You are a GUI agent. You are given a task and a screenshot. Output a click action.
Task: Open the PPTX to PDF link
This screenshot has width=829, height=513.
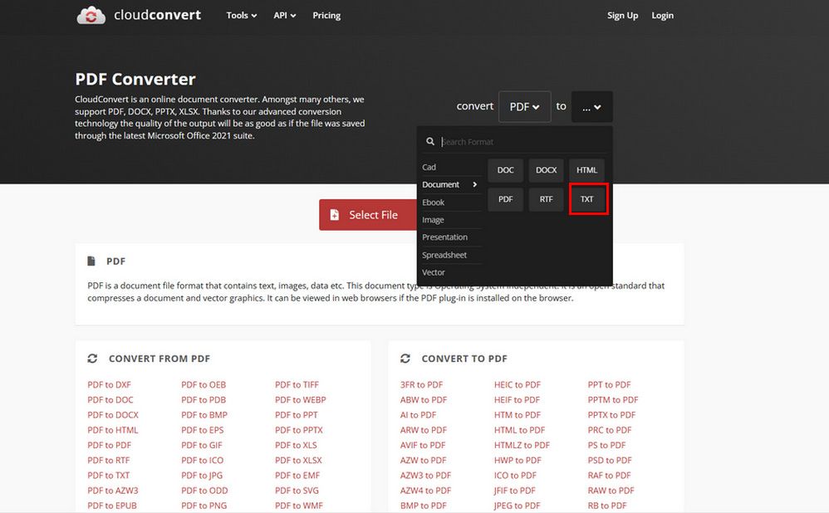pos(611,415)
